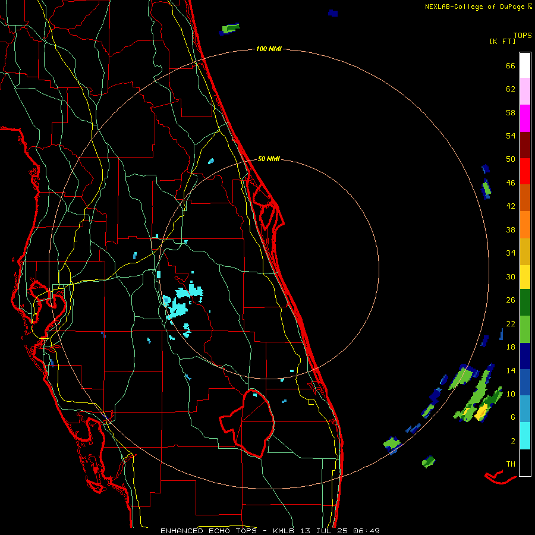Click the legend value '6'
This screenshot has width=535, height=535.
tap(513, 417)
